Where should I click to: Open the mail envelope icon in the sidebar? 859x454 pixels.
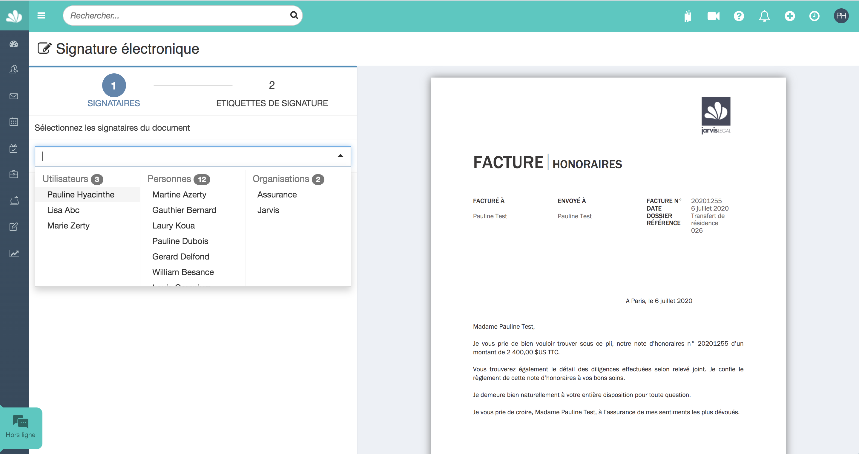pos(14,96)
